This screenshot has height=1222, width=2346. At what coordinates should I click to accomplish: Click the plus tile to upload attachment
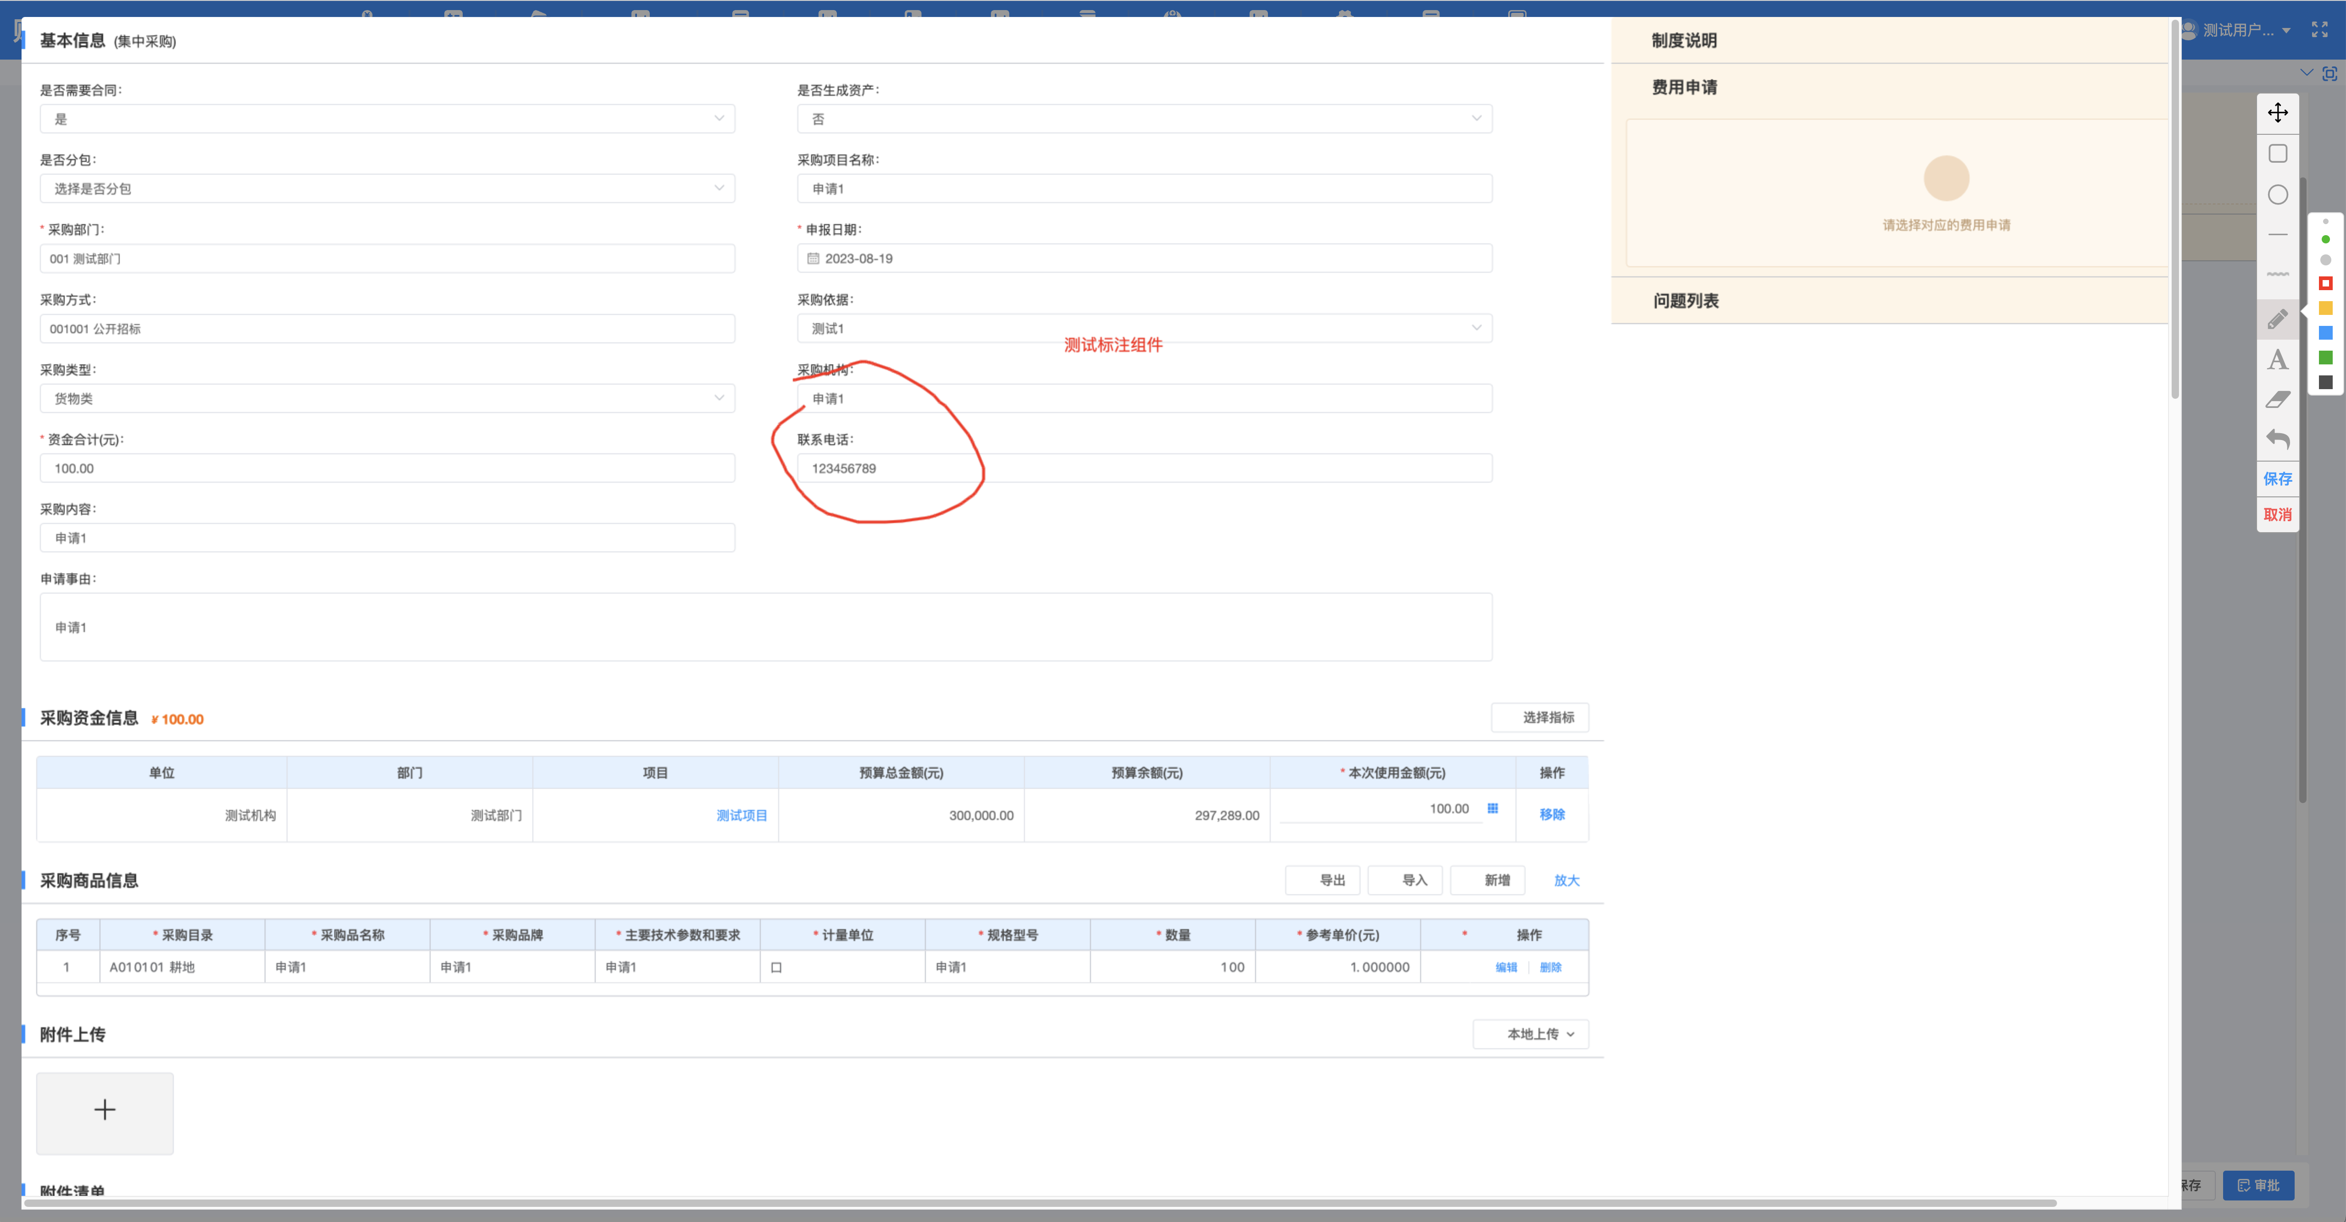pos(105,1113)
